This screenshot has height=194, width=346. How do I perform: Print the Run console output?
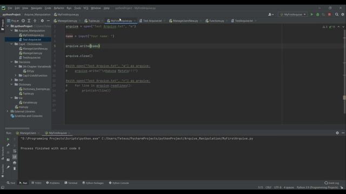tap(15, 163)
